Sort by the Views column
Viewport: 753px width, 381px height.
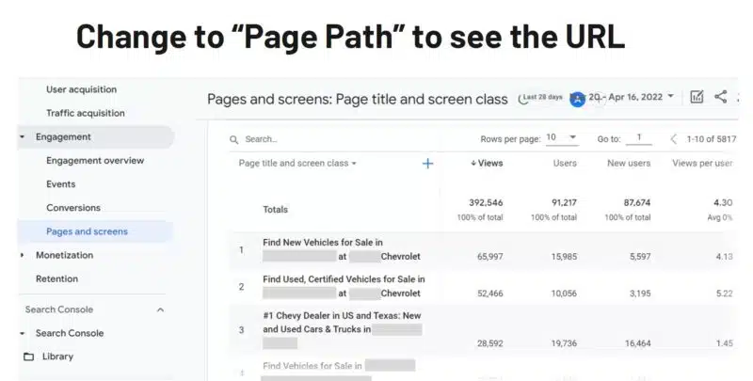pyautogui.click(x=487, y=163)
